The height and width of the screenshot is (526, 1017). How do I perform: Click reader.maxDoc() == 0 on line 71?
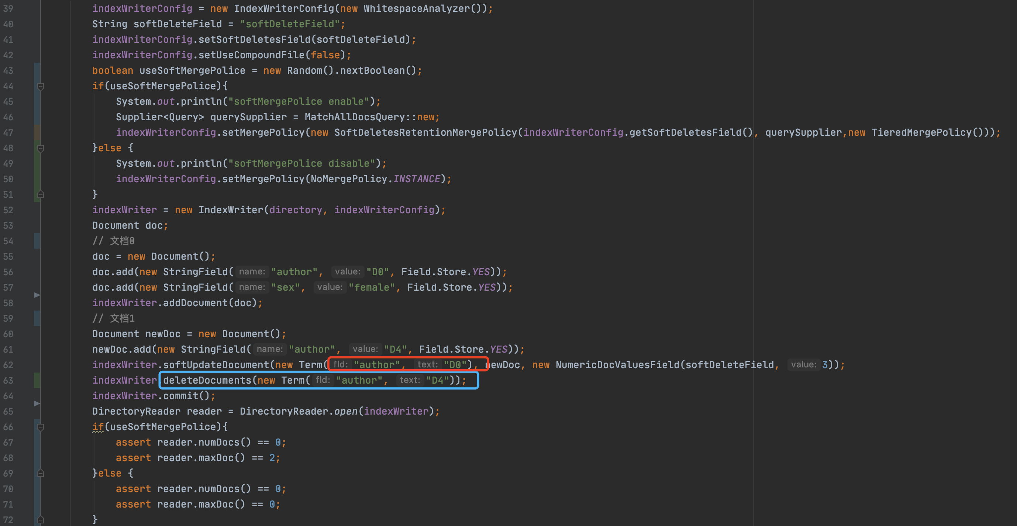pyautogui.click(x=216, y=504)
